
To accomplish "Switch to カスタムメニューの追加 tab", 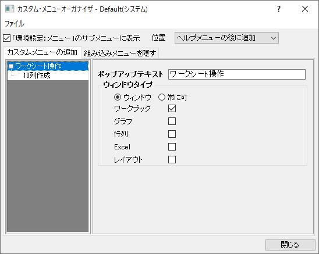I will click(42, 52).
